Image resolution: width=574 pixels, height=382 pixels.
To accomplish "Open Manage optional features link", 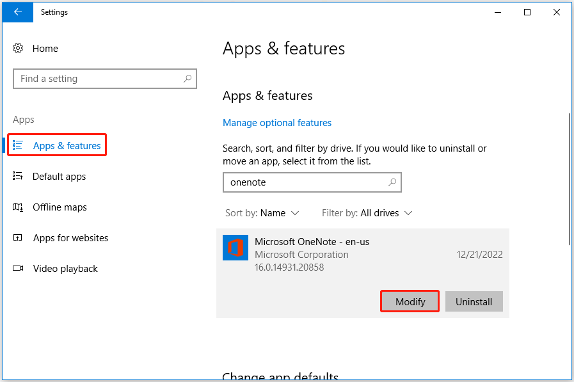I will coord(277,123).
